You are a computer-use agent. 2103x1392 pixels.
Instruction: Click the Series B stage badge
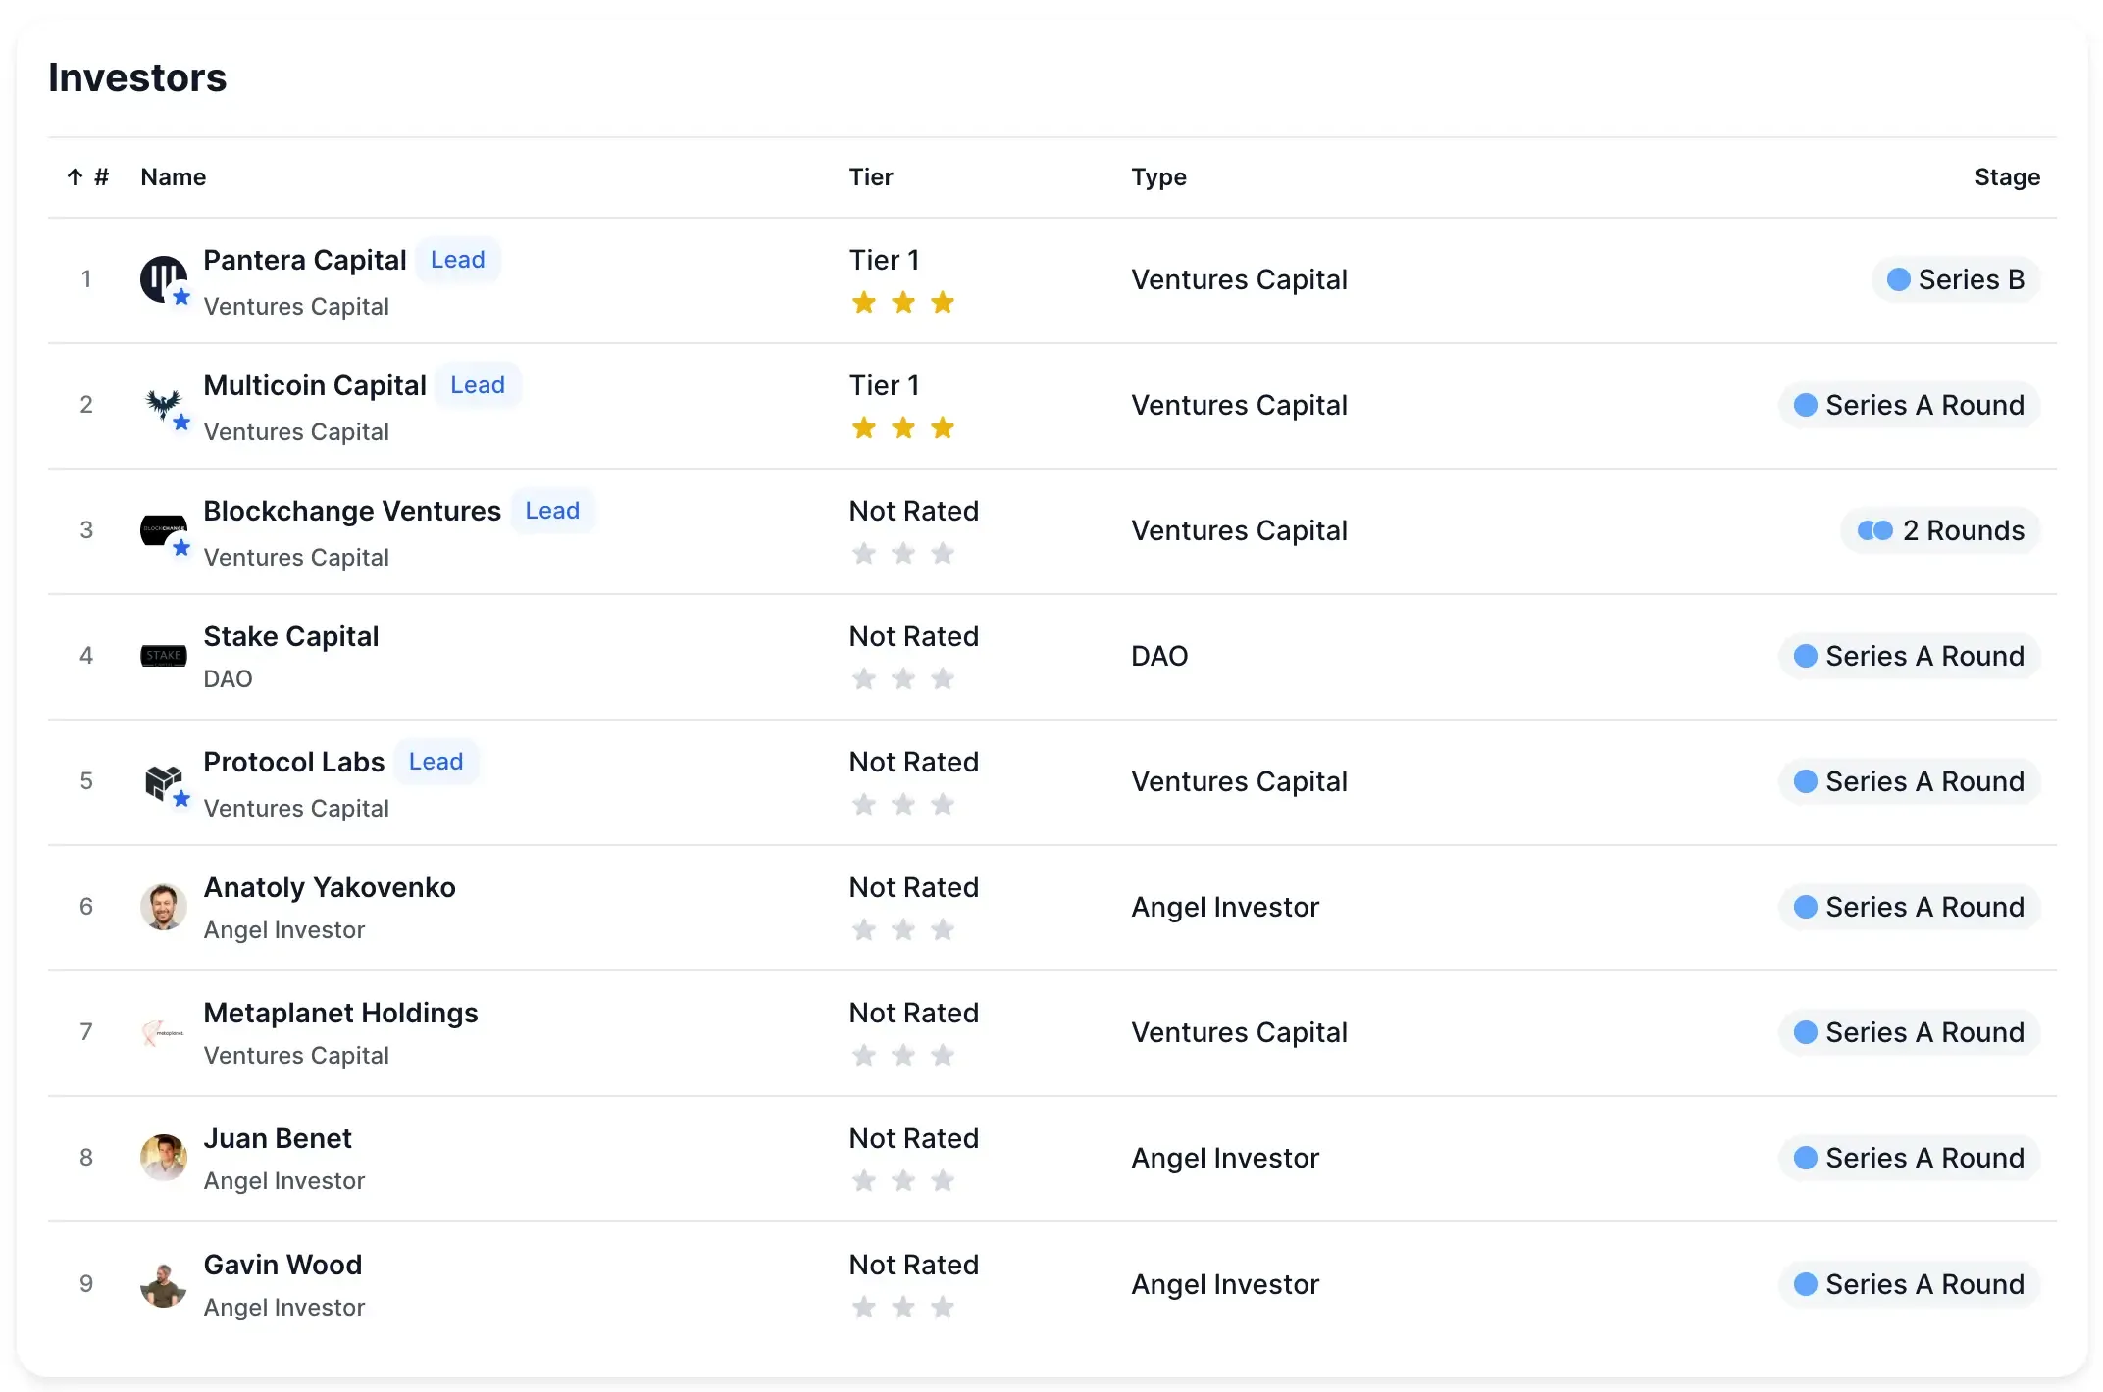pos(1956,279)
